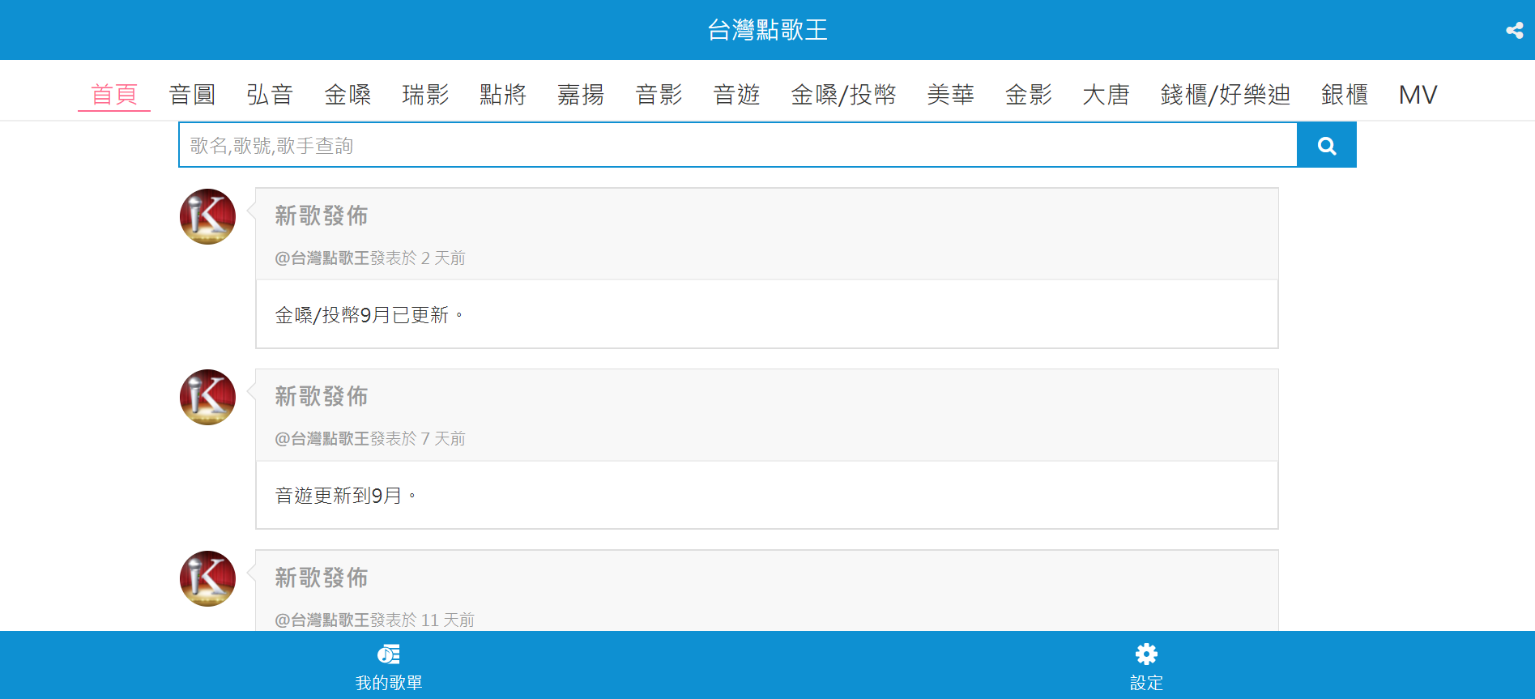Focus the 歌名,歌號,歌手查詢 search field
The image size is (1535, 699).
pyautogui.click(x=738, y=145)
